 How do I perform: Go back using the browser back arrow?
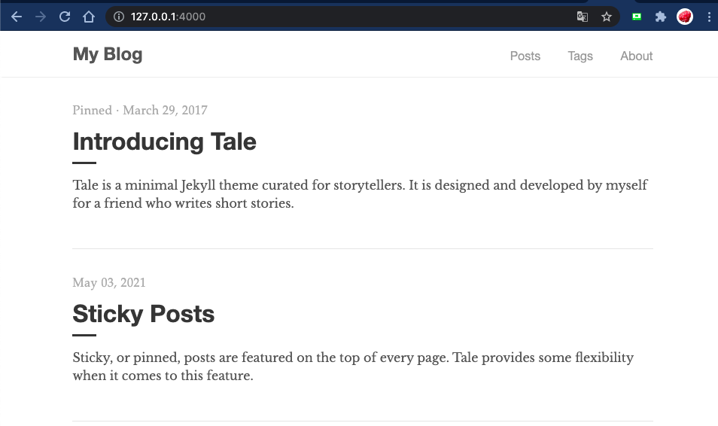17,17
